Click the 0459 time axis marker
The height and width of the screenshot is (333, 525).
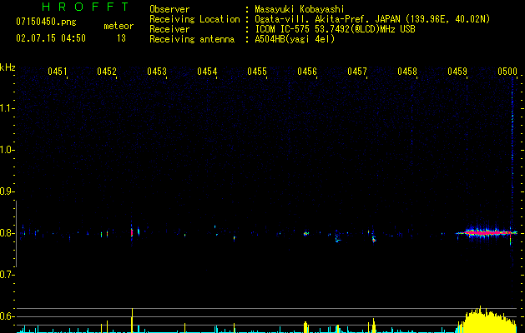(x=457, y=72)
